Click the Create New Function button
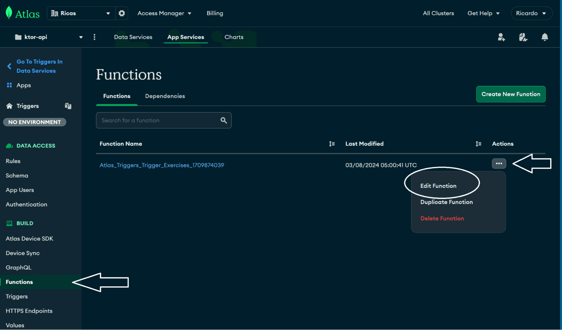 (x=511, y=94)
